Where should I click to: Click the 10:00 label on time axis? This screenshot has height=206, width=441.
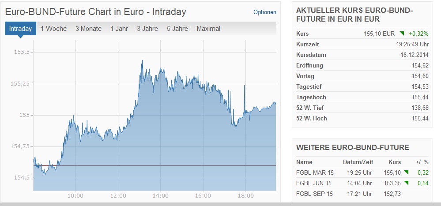point(75,195)
